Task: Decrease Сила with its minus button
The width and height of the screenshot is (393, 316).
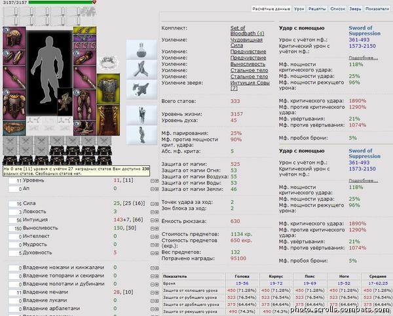Action: point(152,204)
